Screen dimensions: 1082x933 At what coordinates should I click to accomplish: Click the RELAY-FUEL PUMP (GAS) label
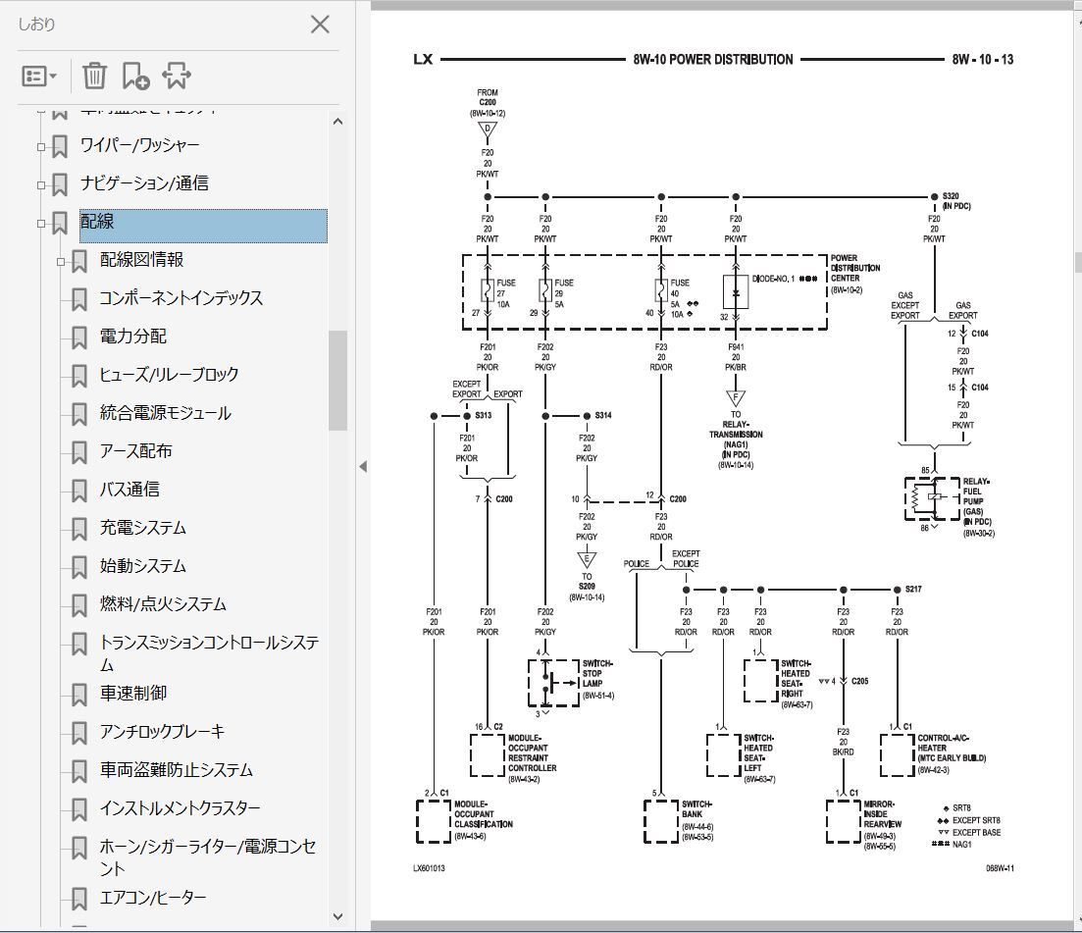976,501
